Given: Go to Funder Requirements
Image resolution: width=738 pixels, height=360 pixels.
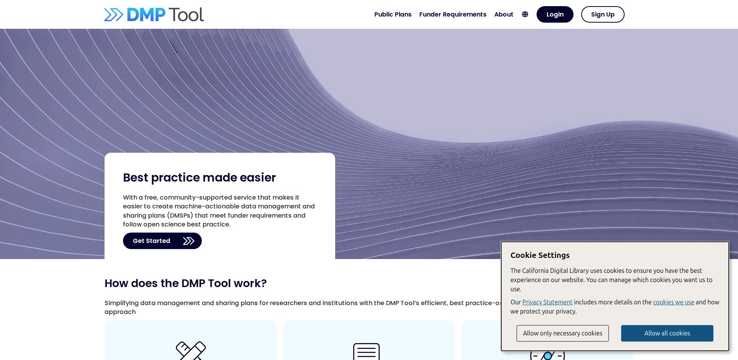Looking at the screenshot, I should pyautogui.click(x=453, y=14).
